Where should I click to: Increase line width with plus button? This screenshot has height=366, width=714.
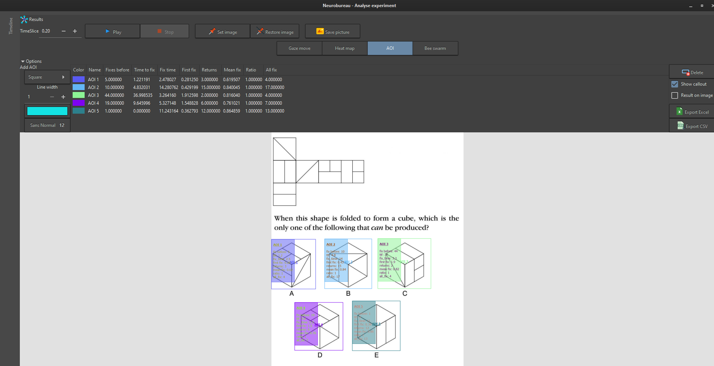point(63,97)
